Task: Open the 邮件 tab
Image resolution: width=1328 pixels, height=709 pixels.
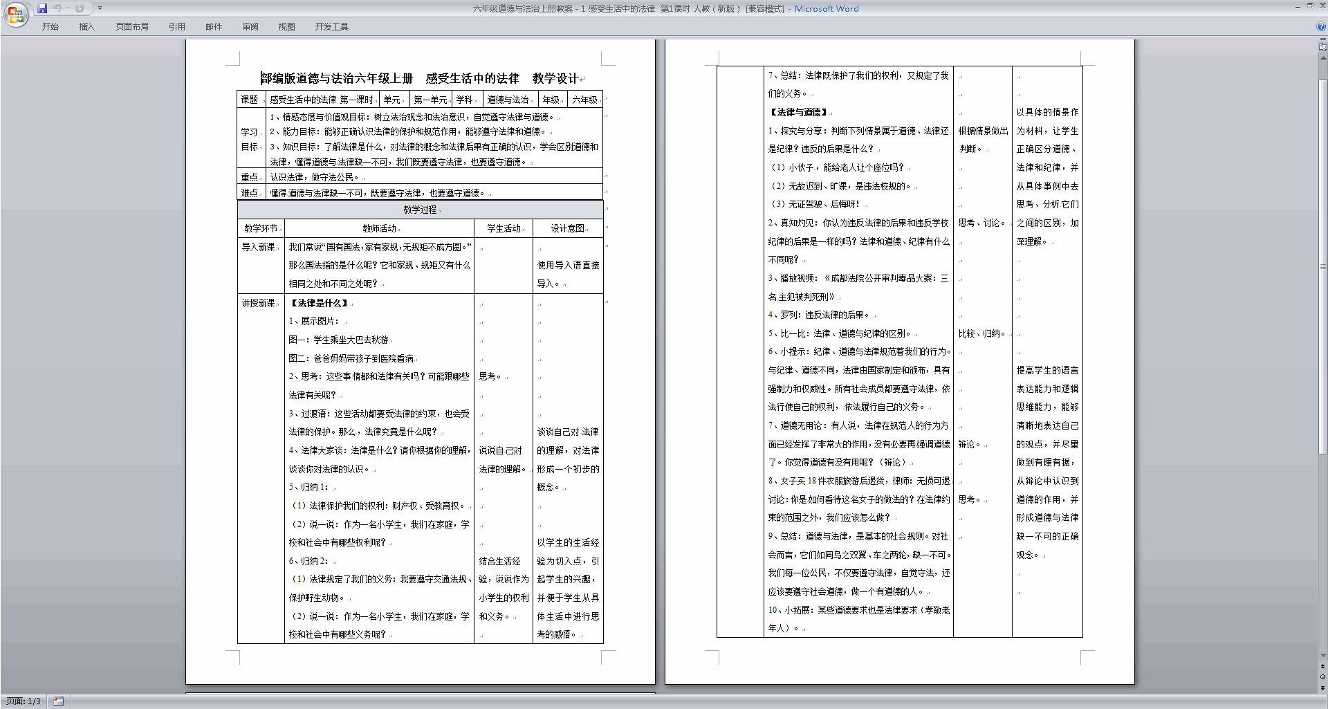Action: click(214, 27)
